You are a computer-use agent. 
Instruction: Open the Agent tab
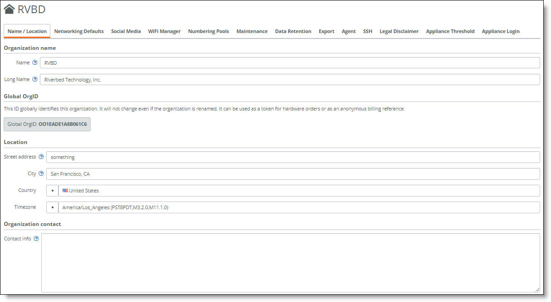(348, 31)
